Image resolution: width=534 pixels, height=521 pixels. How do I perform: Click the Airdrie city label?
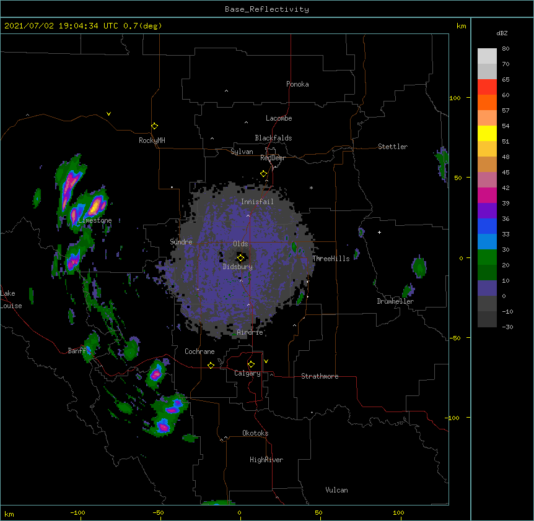(x=250, y=332)
